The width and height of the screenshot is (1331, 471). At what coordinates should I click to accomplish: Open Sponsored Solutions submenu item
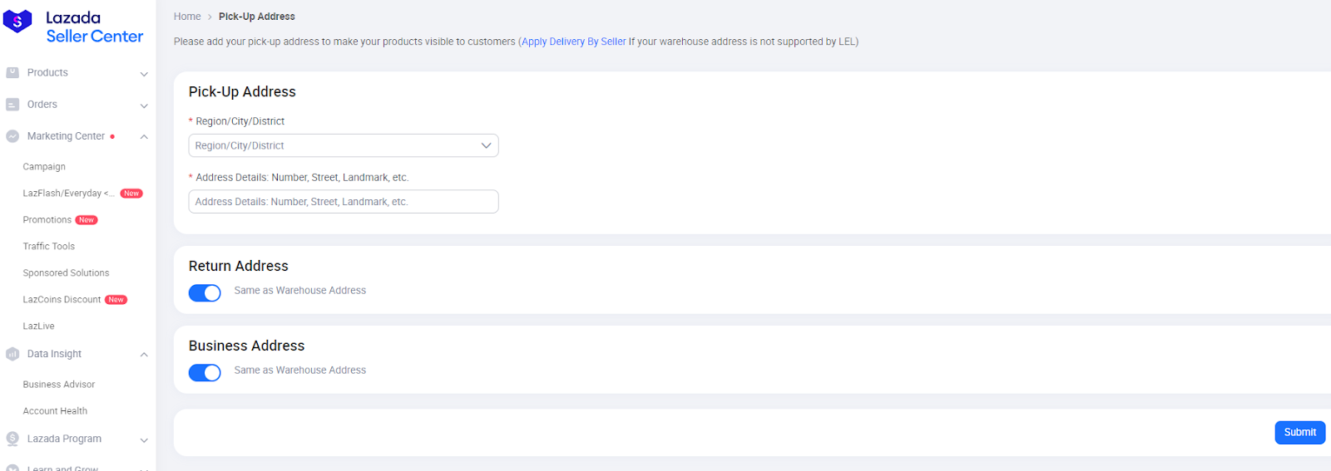(x=67, y=273)
